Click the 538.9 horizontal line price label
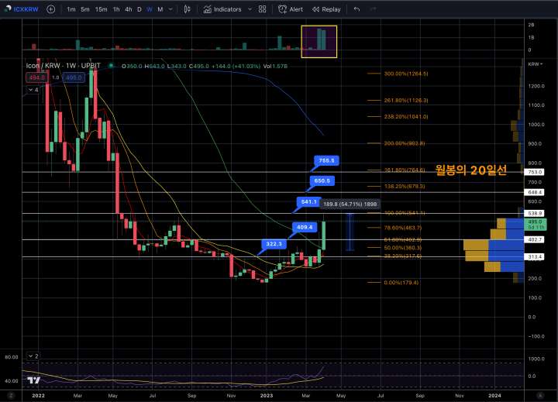Screen dimensions: 558x402 click(535, 214)
